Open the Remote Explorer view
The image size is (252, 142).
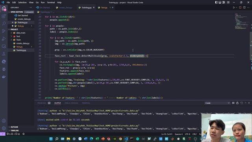(x=4, y=47)
